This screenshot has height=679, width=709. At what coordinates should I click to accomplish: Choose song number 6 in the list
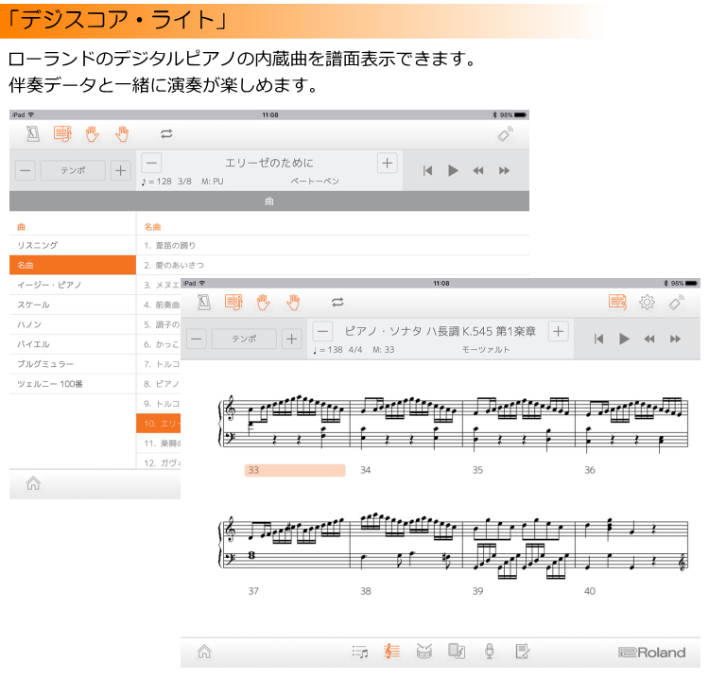[159, 344]
